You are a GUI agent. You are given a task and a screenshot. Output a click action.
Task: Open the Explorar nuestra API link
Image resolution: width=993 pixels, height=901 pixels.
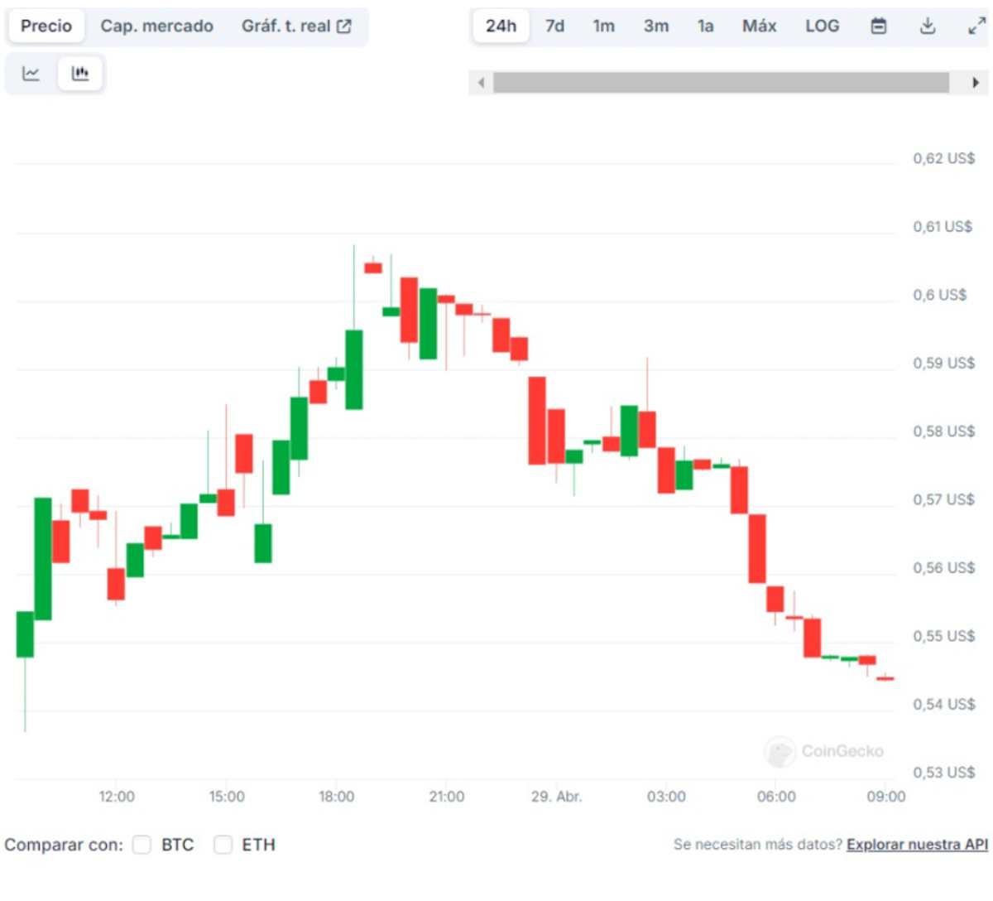coord(915,845)
